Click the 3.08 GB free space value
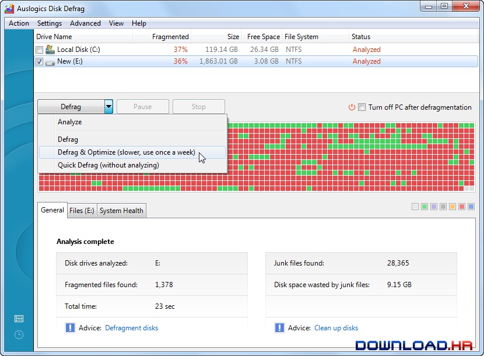484x356 pixels. click(x=266, y=61)
